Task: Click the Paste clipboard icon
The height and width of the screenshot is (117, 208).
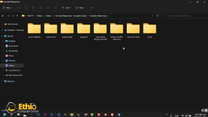Action: [33, 8]
